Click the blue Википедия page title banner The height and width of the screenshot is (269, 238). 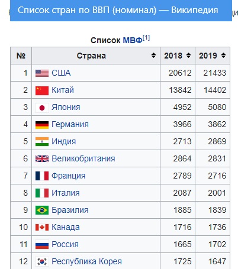coord(121,11)
